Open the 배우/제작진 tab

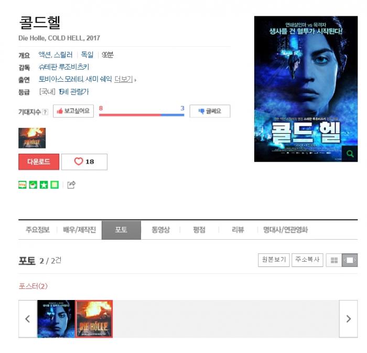coord(80,230)
